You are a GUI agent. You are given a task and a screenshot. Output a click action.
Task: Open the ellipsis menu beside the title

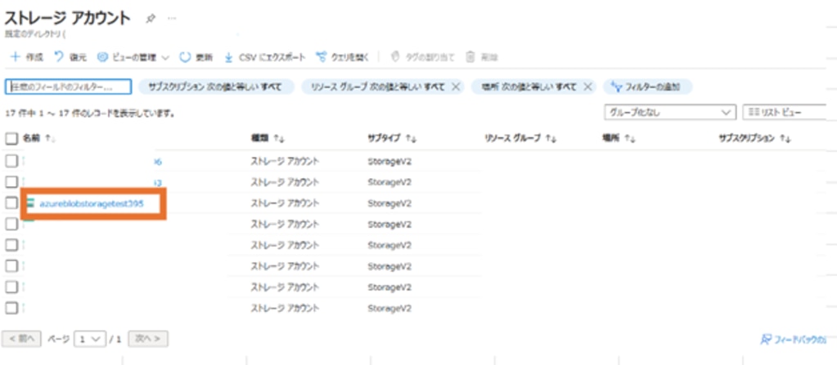pos(171,19)
